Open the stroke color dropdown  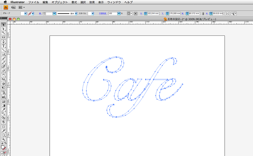33,14
